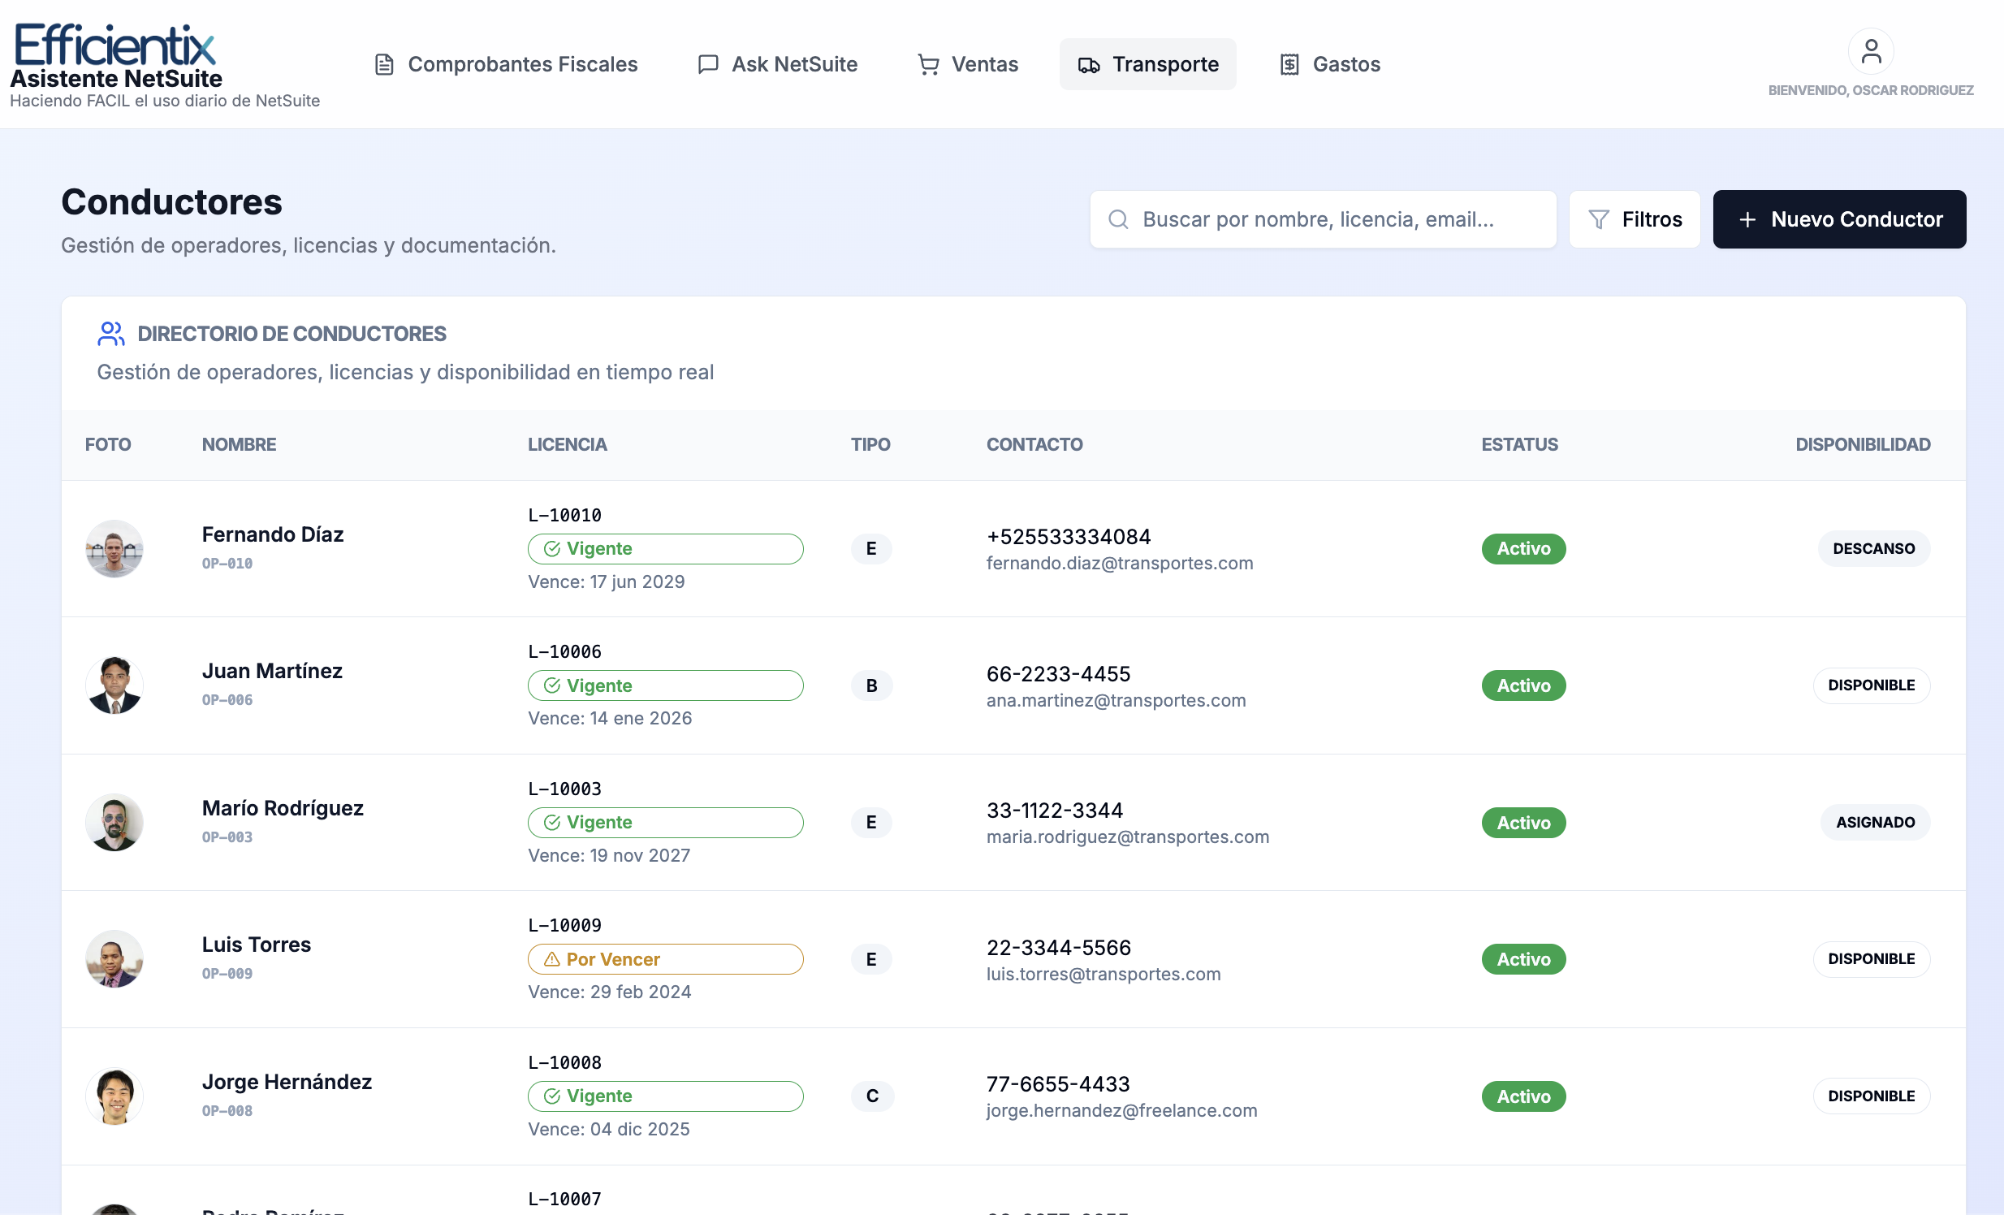
Task: Click Activo status for Jorge Hernández
Action: click(1523, 1096)
